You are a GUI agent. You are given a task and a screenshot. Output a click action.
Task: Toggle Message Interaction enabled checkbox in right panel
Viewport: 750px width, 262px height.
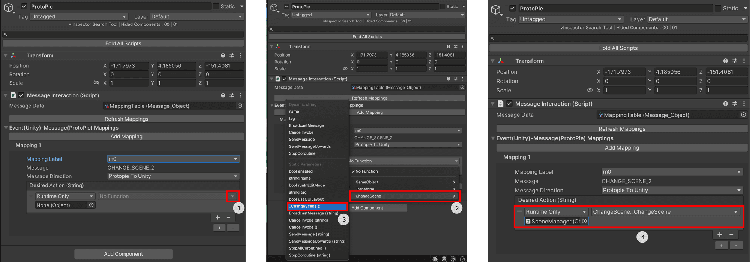pyautogui.click(x=509, y=104)
